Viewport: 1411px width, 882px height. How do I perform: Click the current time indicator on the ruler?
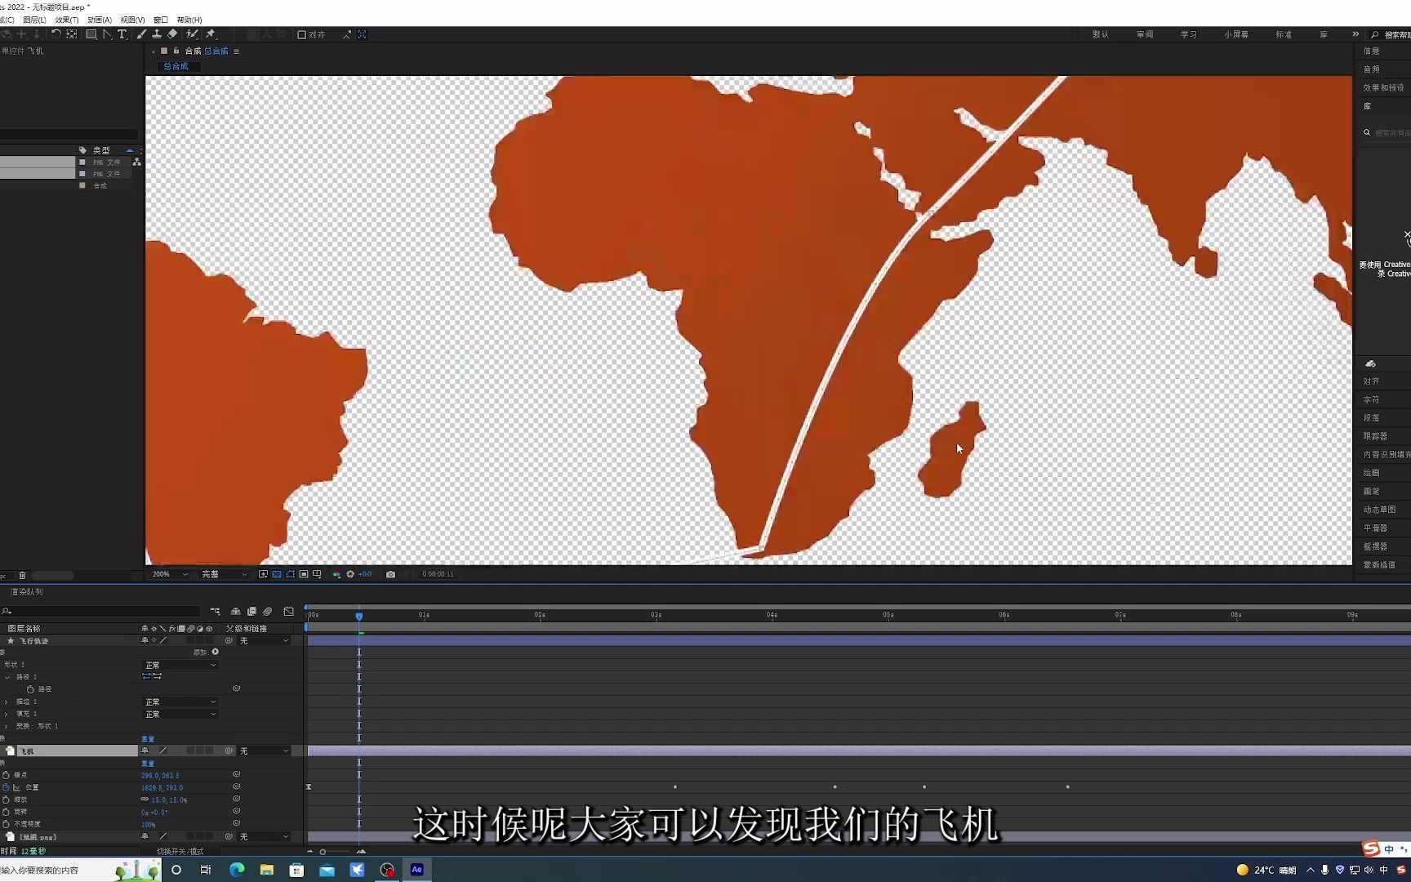tap(358, 617)
